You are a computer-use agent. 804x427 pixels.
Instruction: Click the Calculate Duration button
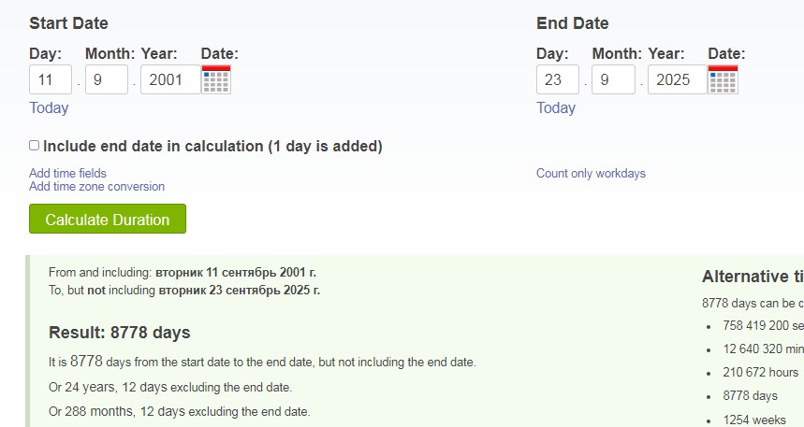pos(108,220)
